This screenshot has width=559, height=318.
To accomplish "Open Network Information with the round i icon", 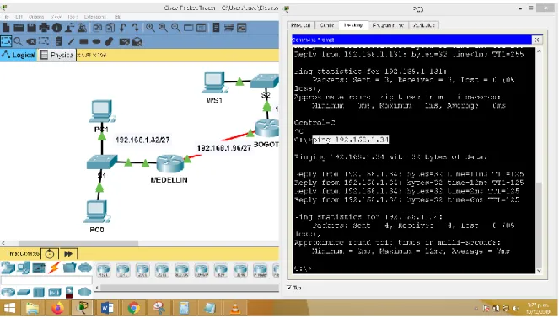I will click(56, 28).
